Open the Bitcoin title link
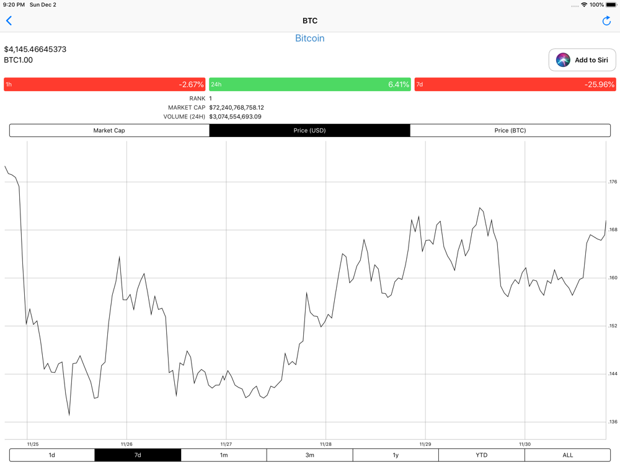This screenshot has height=465, width=620. (x=309, y=38)
